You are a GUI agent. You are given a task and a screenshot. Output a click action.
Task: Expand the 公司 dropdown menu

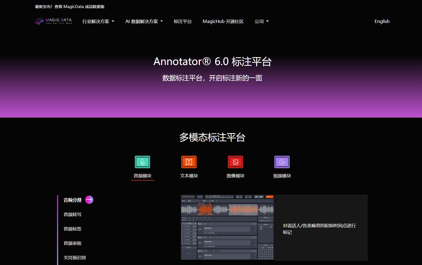pyautogui.click(x=262, y=21)
